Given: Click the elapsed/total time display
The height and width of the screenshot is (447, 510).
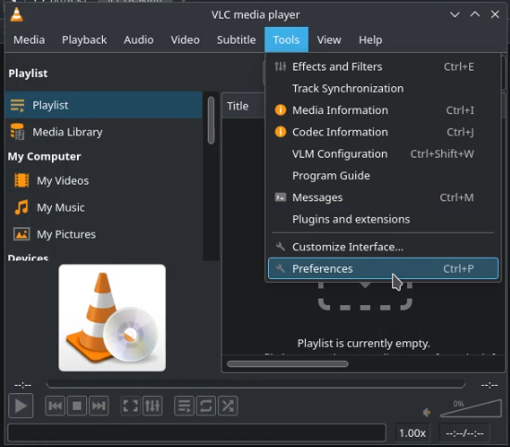Looking at the screenshot, I should 465,433.
